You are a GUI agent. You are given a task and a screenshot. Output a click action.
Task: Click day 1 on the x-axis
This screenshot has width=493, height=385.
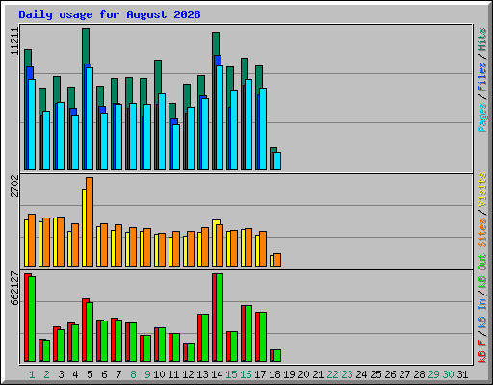click(32, 374)
